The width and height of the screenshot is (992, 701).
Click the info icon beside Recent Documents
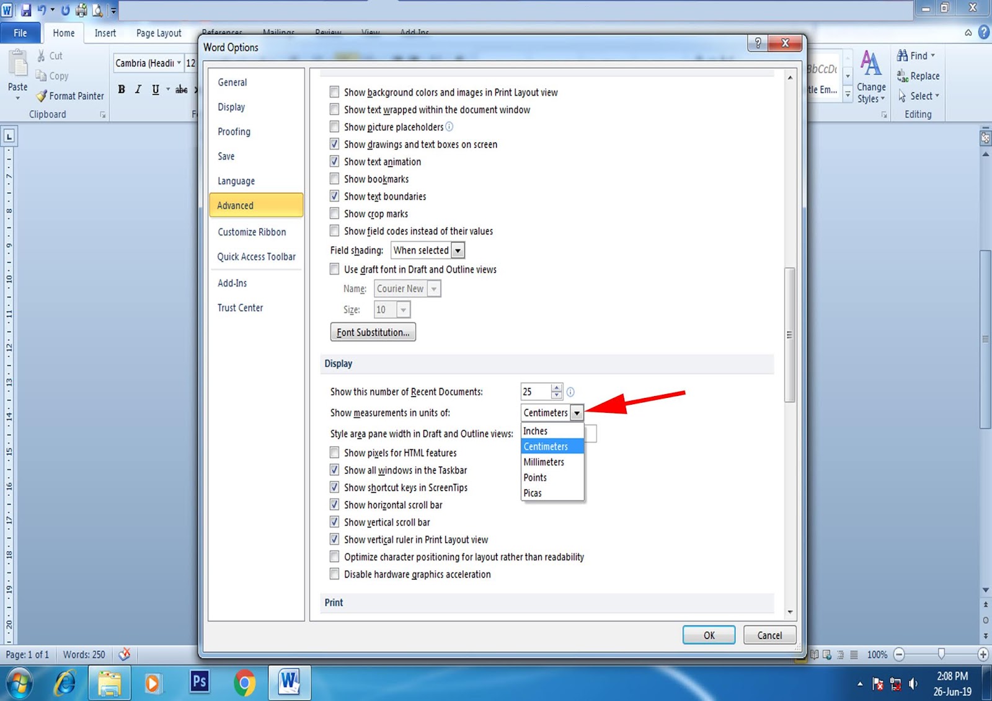570,392
